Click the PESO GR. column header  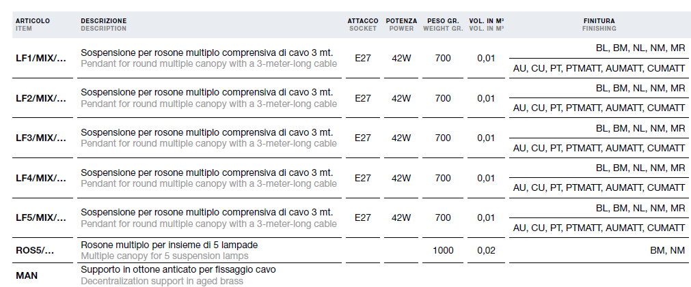coord(443,25)
